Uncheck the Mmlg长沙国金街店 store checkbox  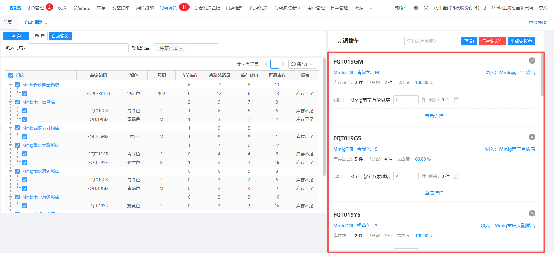[x=17, y=85]
